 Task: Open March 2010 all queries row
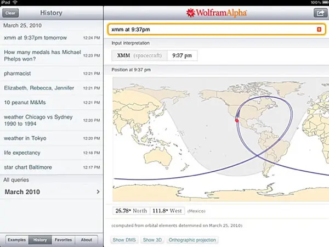52,192
